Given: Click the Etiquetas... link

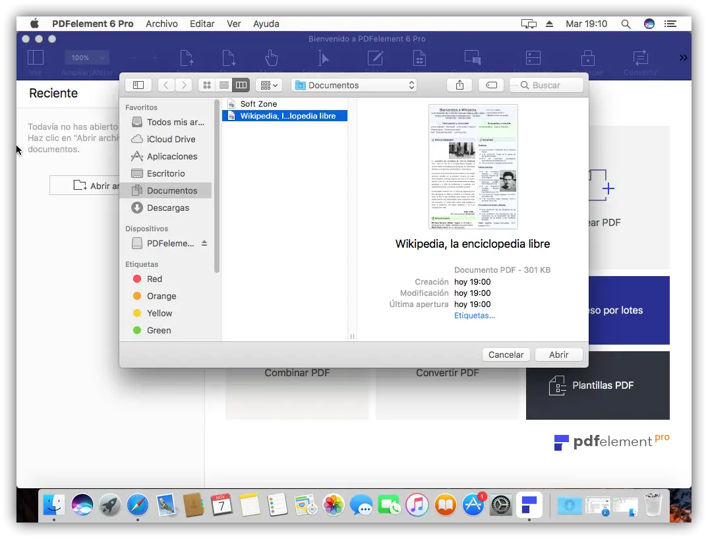Looking at the screenshot, I should 474,316.
